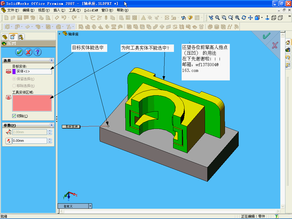Click the pink 工具实体区域 selection box
Screen dimensions: 292x219
[x=32, y=103]
